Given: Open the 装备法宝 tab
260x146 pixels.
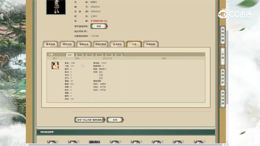Looking at the screenshot, I should tap(84, 44).
